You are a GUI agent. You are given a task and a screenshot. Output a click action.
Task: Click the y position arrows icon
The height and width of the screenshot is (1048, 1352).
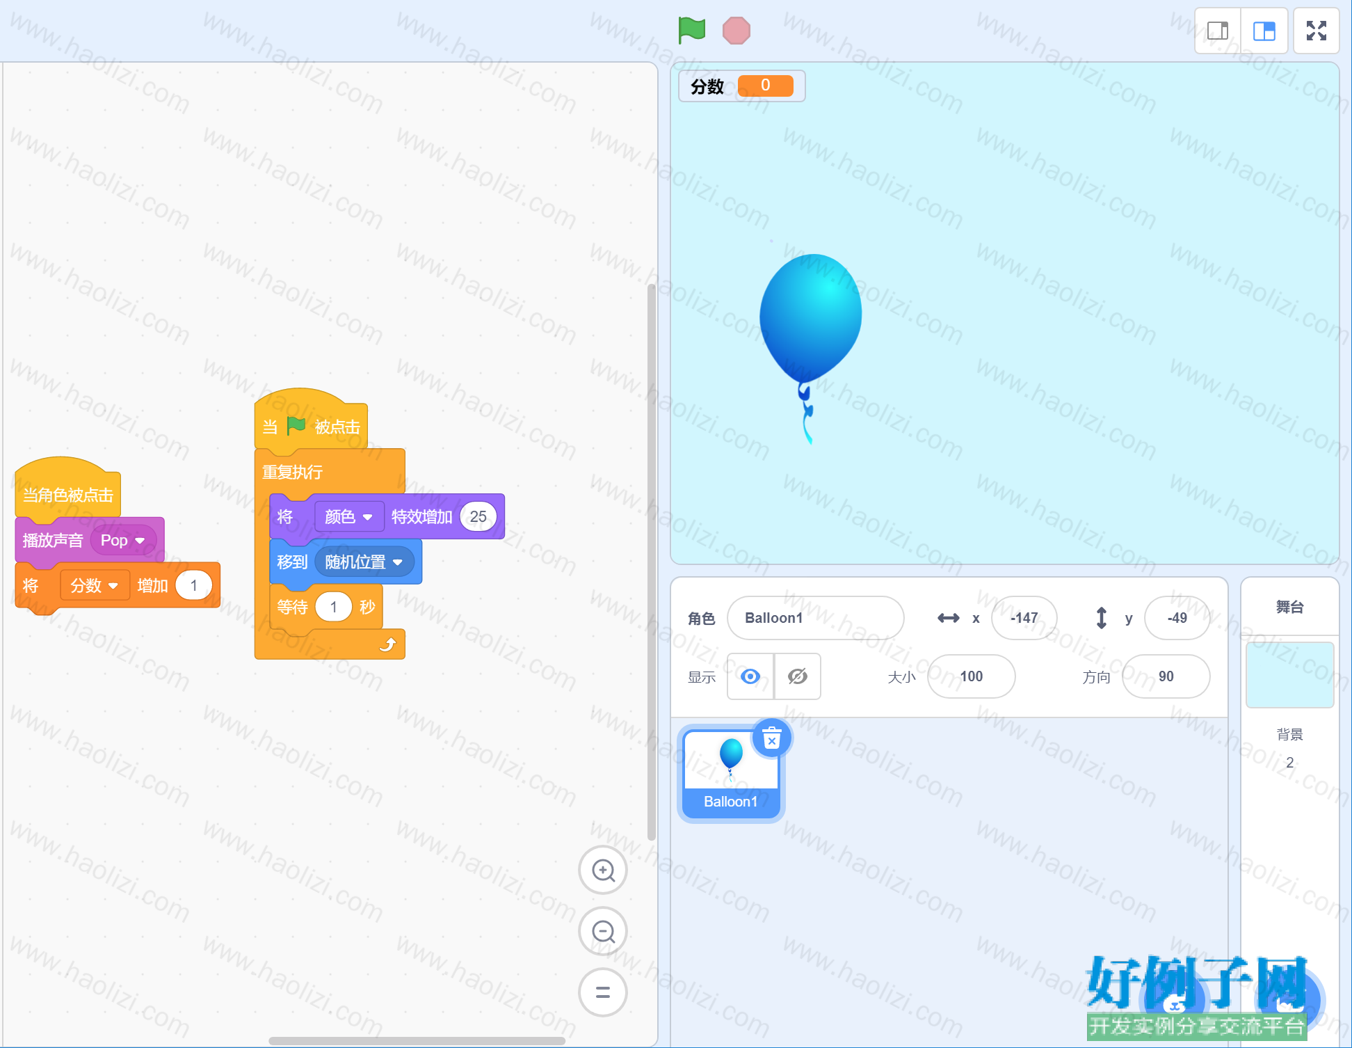pyautogui.click(x=1102, y=618)
